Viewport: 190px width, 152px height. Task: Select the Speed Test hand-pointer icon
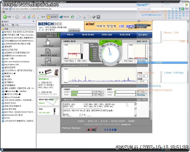tap(48, 43)
